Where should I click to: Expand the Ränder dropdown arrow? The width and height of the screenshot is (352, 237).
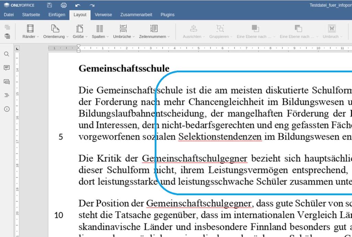pyautogui.click(x=38, y=37)
